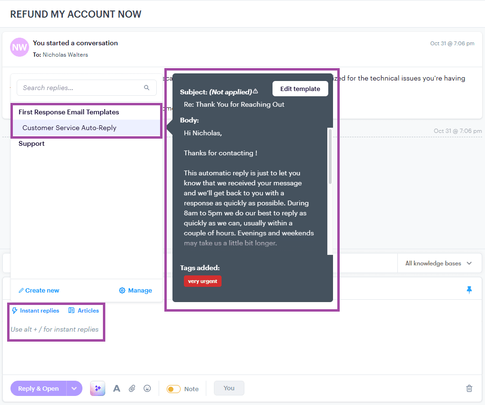Screen dimensions: 485x405
Task: Open the emoji picker
Action: click(147, 388)
